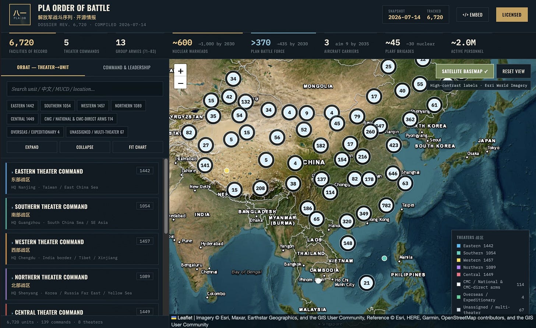Select the 182 cluster marker
The width and height of the screenshot is (536, 328).
321,146
